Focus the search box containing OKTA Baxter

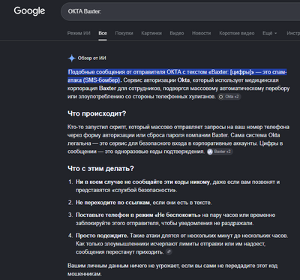[181, 11]
